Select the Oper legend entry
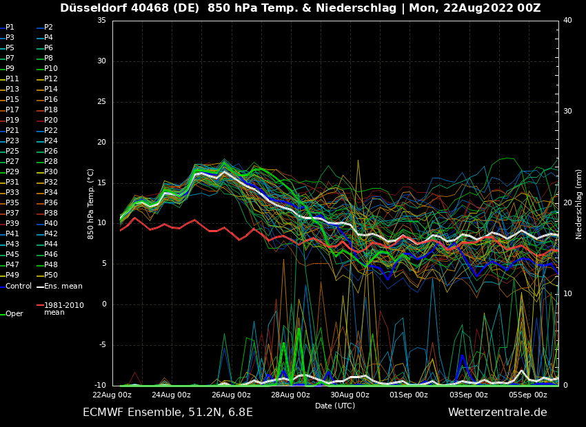 (x=14, y=314)
